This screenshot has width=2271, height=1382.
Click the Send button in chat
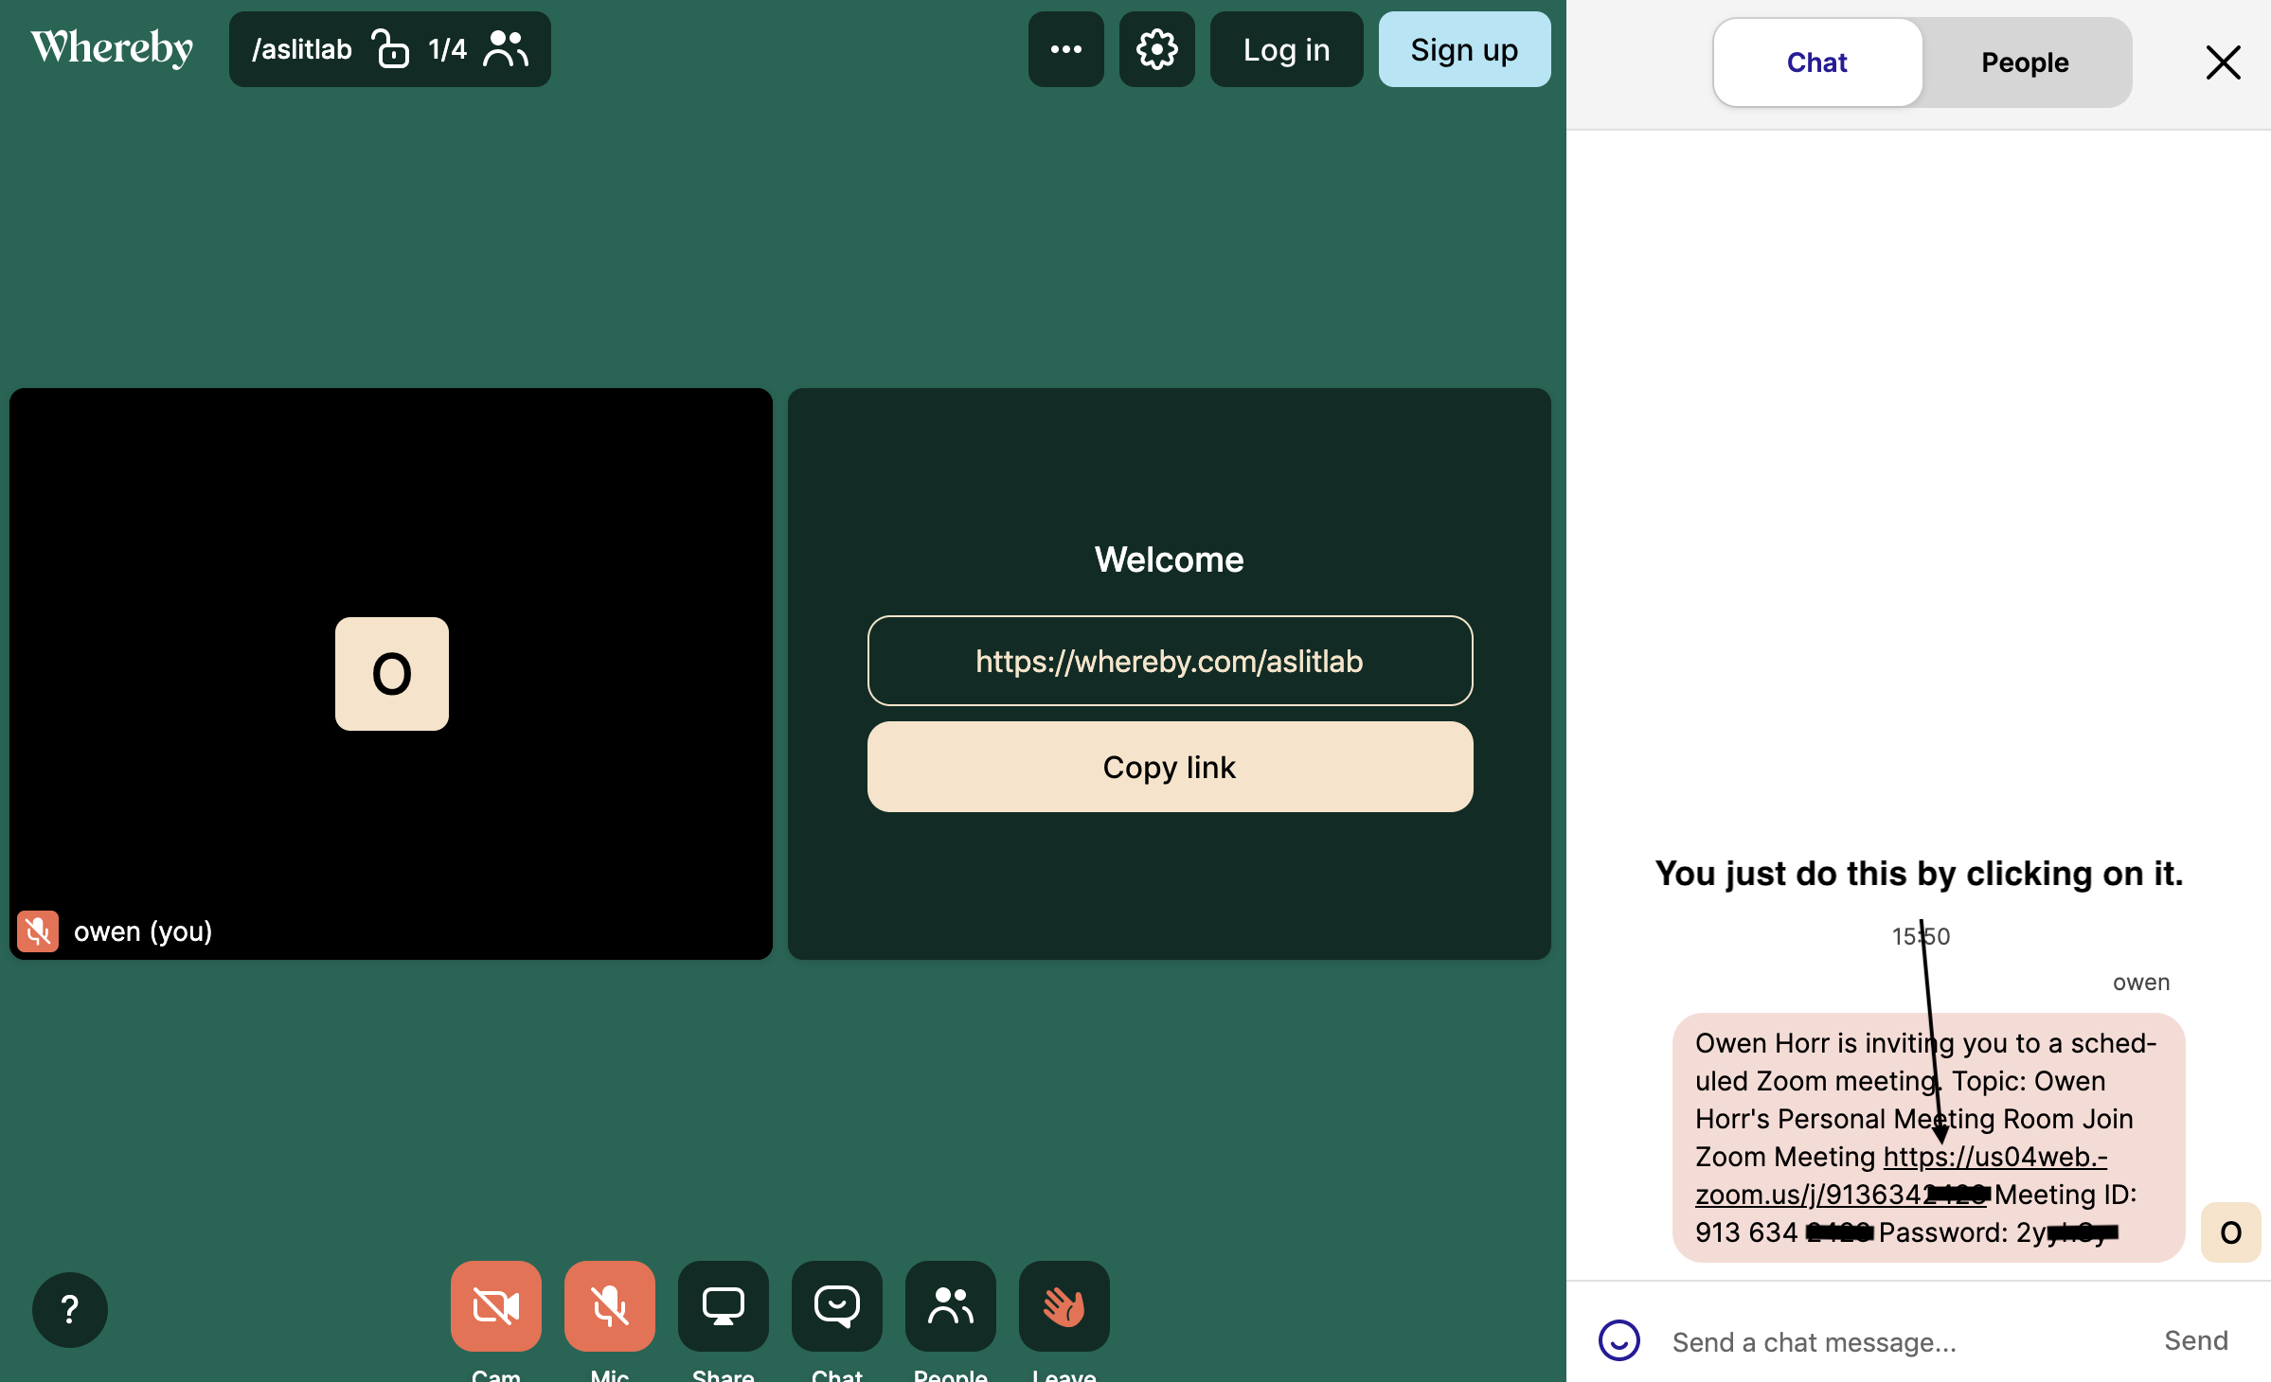tap(2195, 1341)
